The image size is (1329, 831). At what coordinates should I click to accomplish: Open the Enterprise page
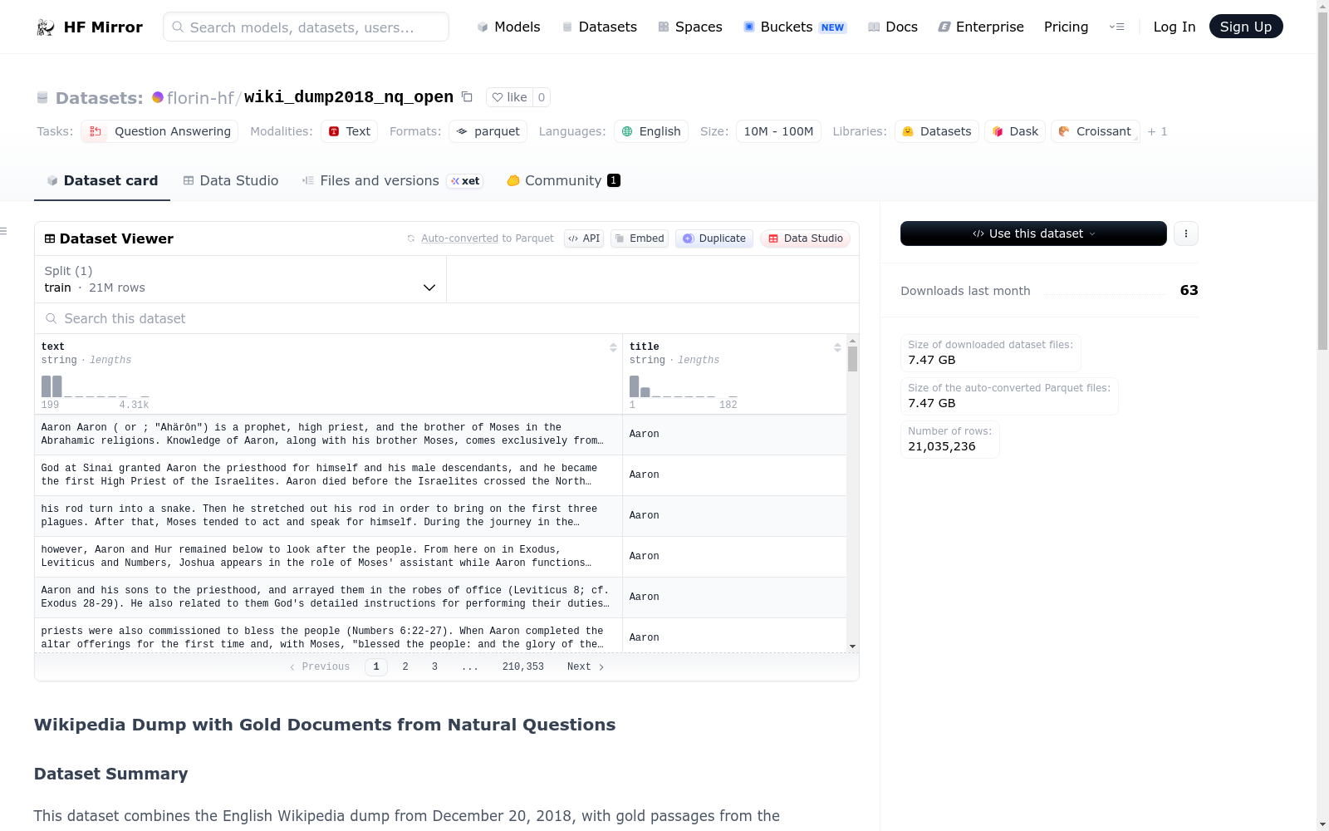tap(980, 27)
